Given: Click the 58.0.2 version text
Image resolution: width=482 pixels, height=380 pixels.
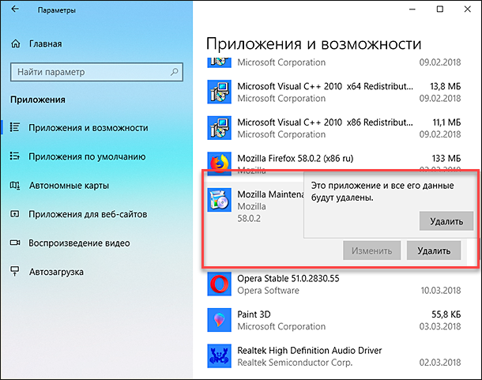Looking at the screenshot, I should pyautogui.click(x=249, y=218).
